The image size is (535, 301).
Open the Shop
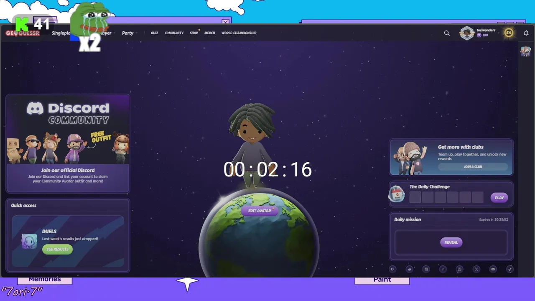coord(194,33)
